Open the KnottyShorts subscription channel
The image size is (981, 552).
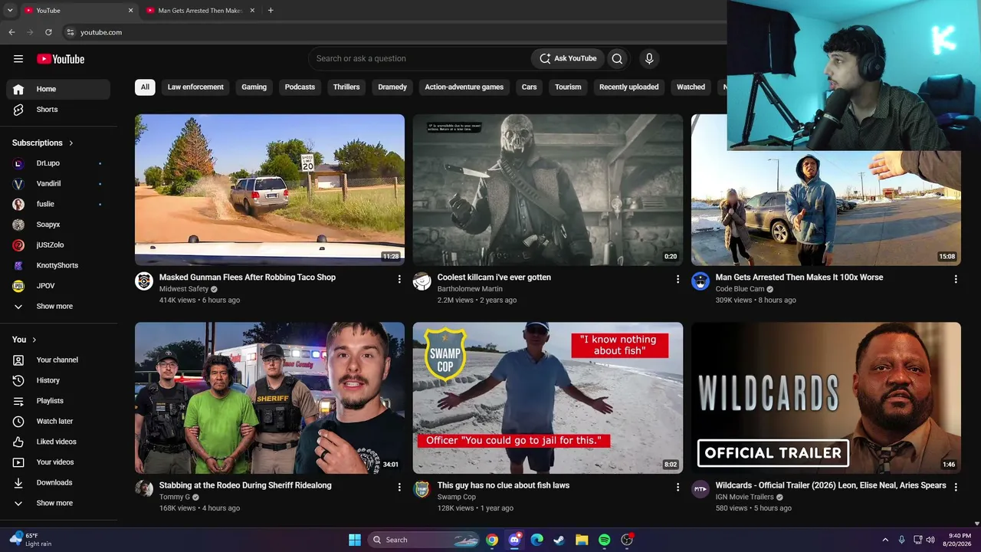click(x=58, y=265)
